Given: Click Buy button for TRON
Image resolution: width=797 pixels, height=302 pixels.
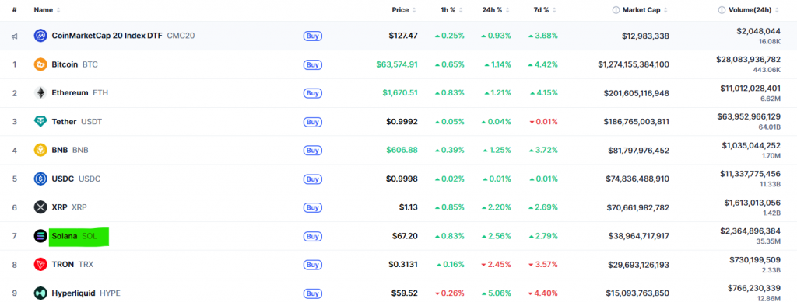Looking at the screenshot, I should [313, 265].
